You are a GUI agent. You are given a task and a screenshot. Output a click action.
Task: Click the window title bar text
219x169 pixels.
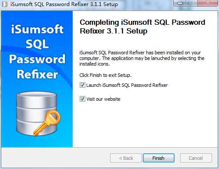(64, 4)
